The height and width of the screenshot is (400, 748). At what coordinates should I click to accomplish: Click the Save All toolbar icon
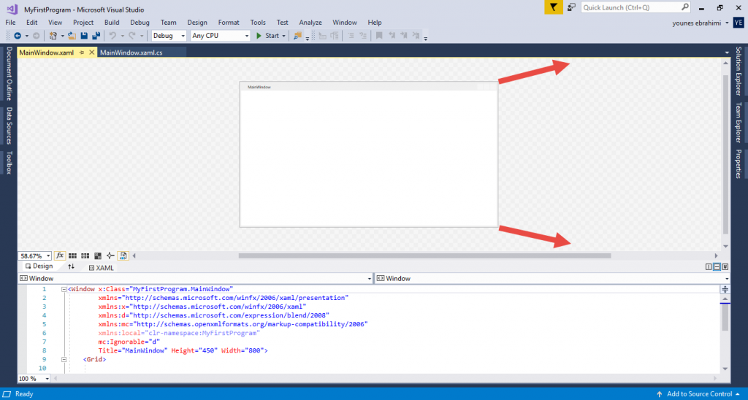tap(96, 36)
